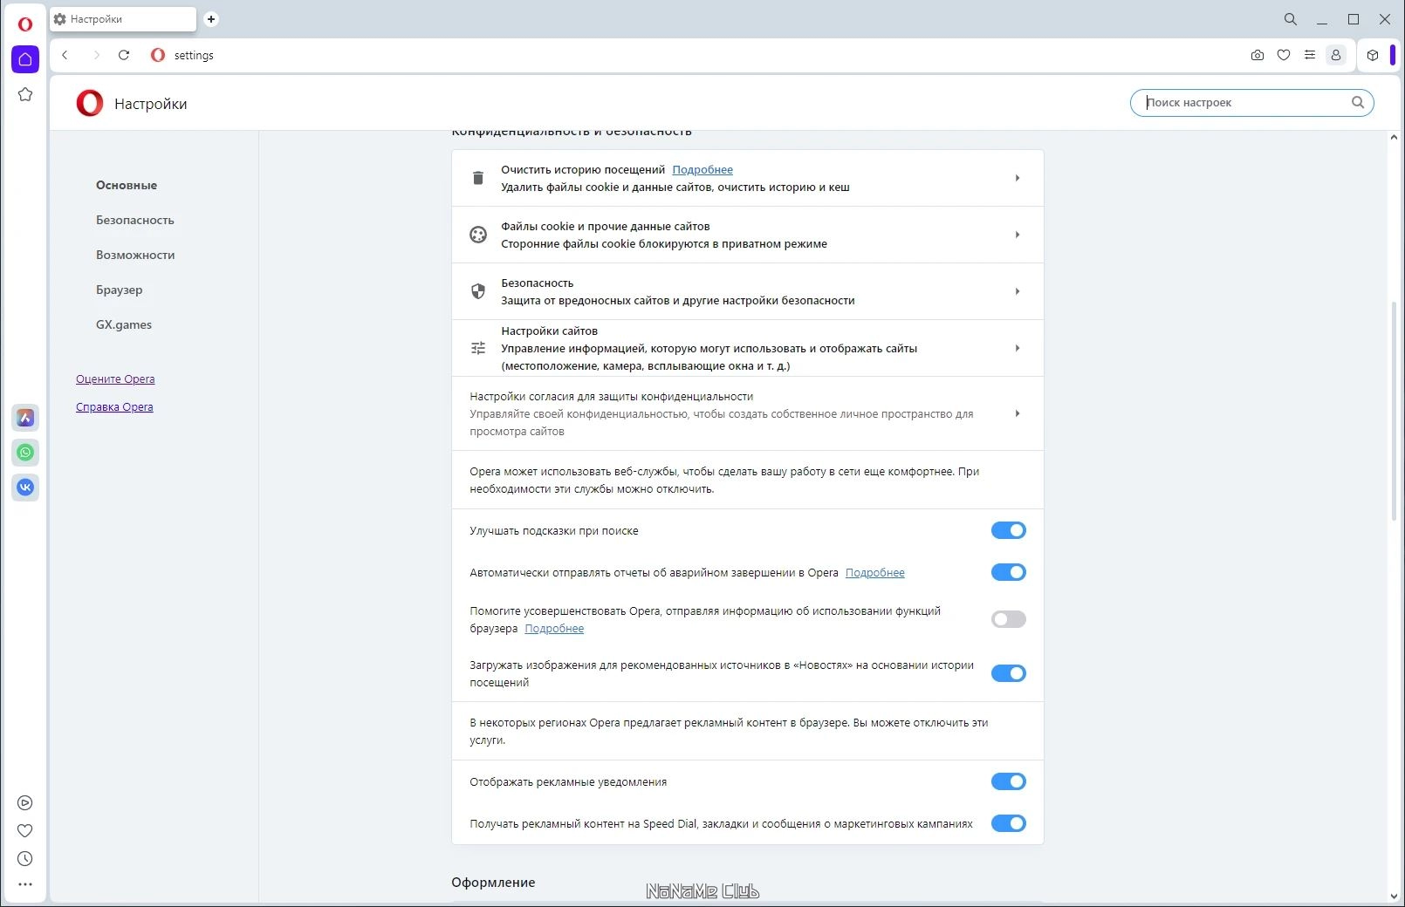Go back with the back arrow

65,55
